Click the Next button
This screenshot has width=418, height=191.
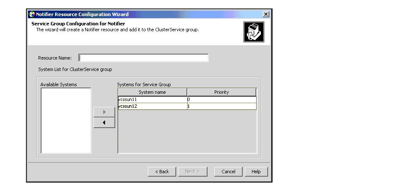[x=192, y=172]
